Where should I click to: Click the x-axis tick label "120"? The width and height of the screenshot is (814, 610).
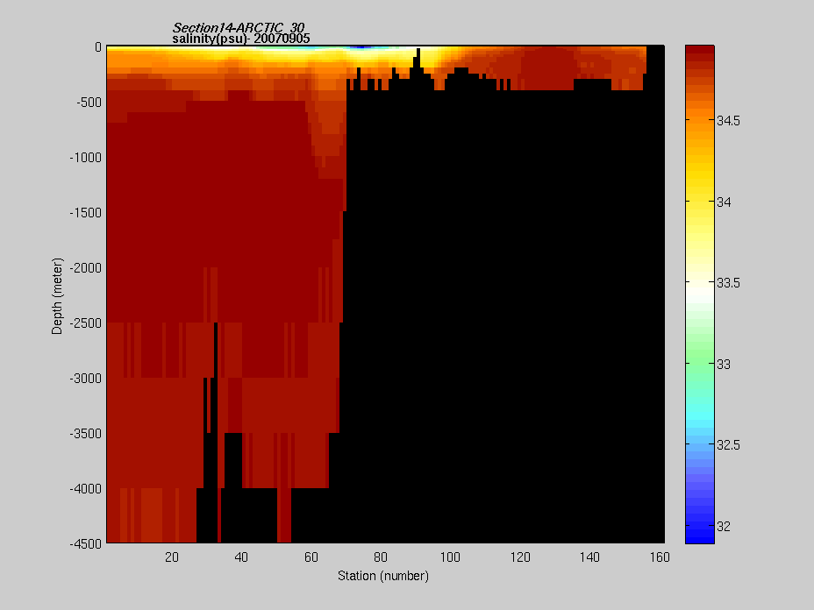coord(520,557)
